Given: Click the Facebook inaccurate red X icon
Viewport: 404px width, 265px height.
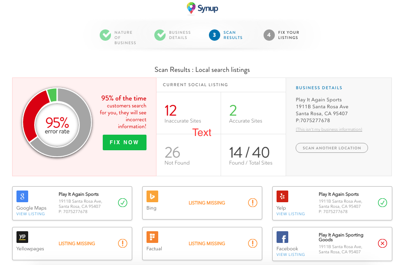Looking at the screenshot, I should coord(382,243).
